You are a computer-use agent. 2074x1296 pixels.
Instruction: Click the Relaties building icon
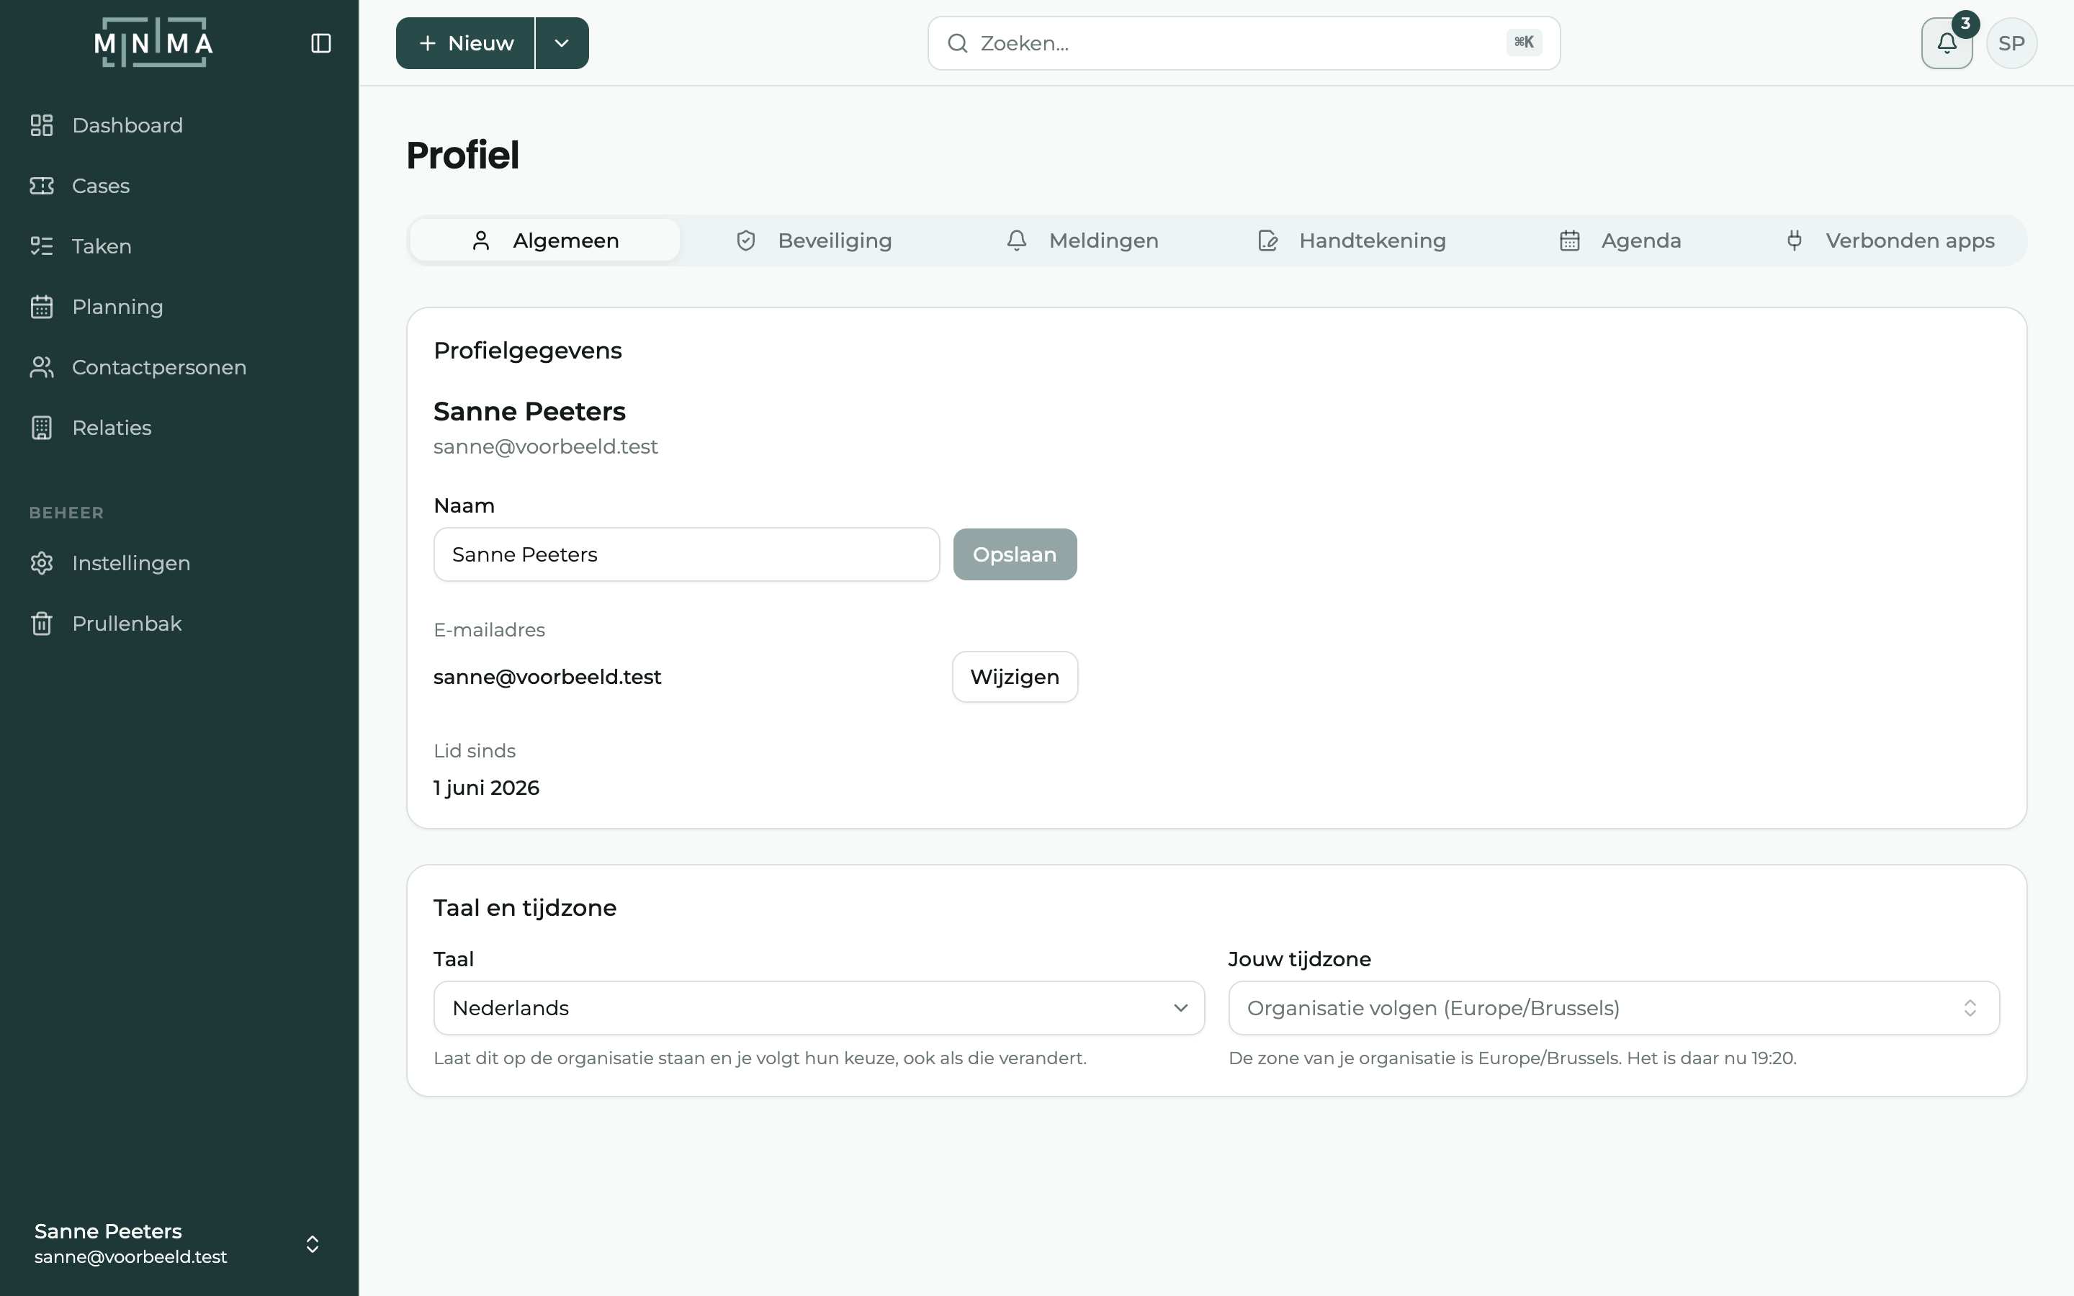41,428
